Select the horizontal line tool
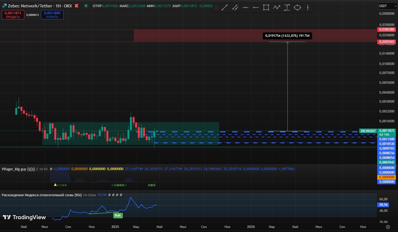Image resolution: width=398 pixels, height=232 pixels. [x=245, y=8]
